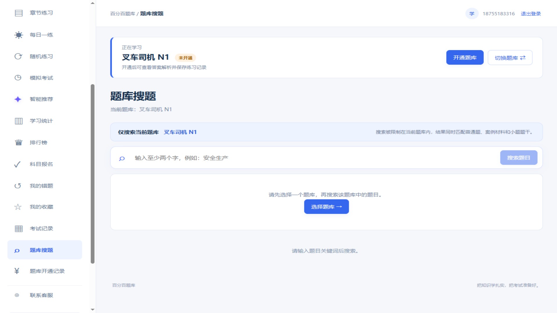557x313 pixels.
Task: Click the 我的错题 undo icon
Action: (x=18, y=186)
